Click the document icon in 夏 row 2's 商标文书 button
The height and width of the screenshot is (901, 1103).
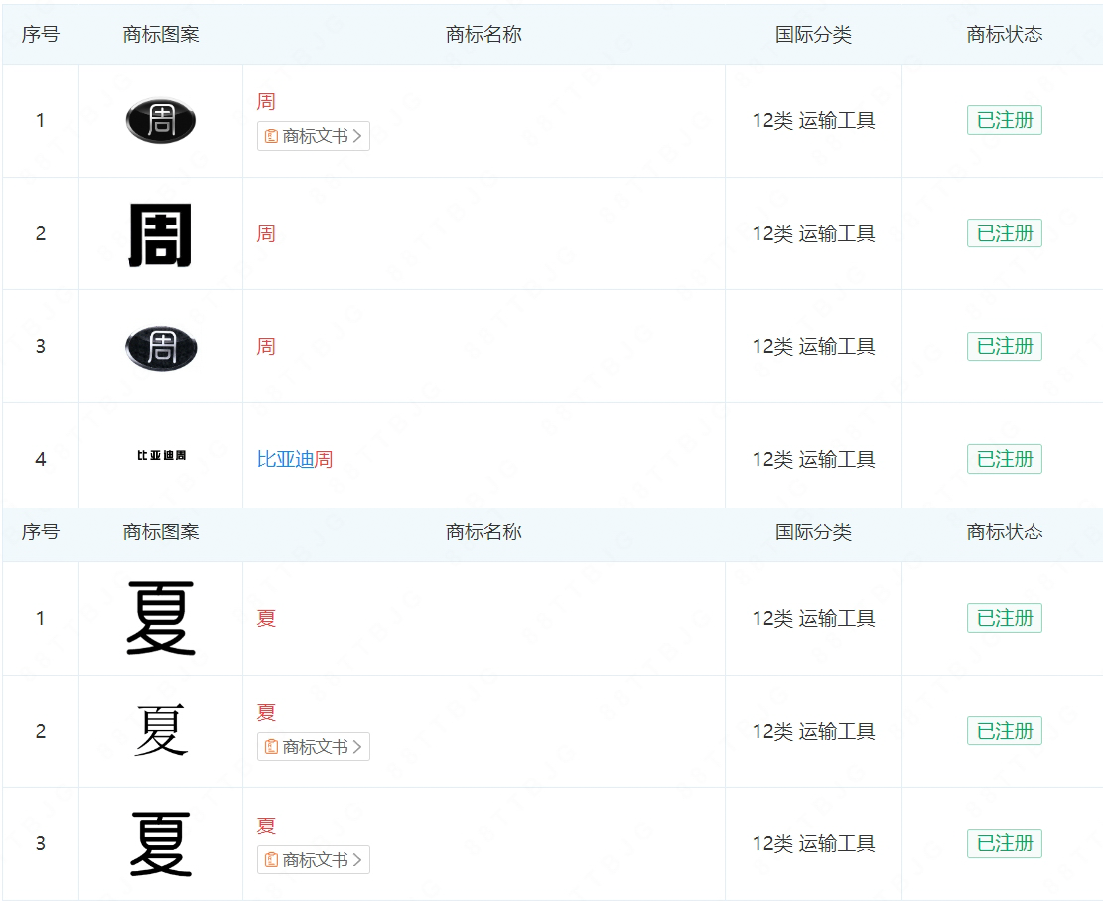point(271,747)
